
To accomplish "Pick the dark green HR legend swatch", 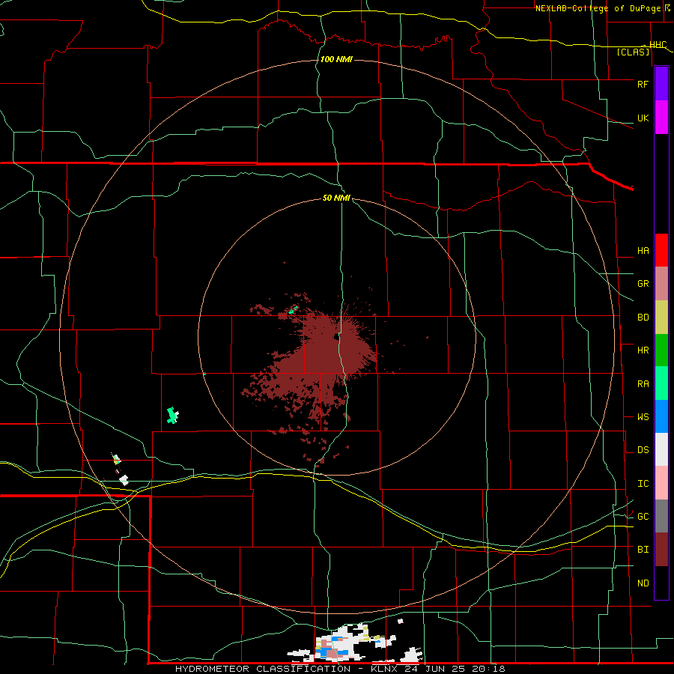I will point(661,350).
